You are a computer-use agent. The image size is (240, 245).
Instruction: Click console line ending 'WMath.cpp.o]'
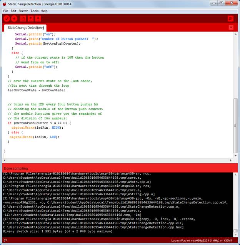click(x=77, y=182)
